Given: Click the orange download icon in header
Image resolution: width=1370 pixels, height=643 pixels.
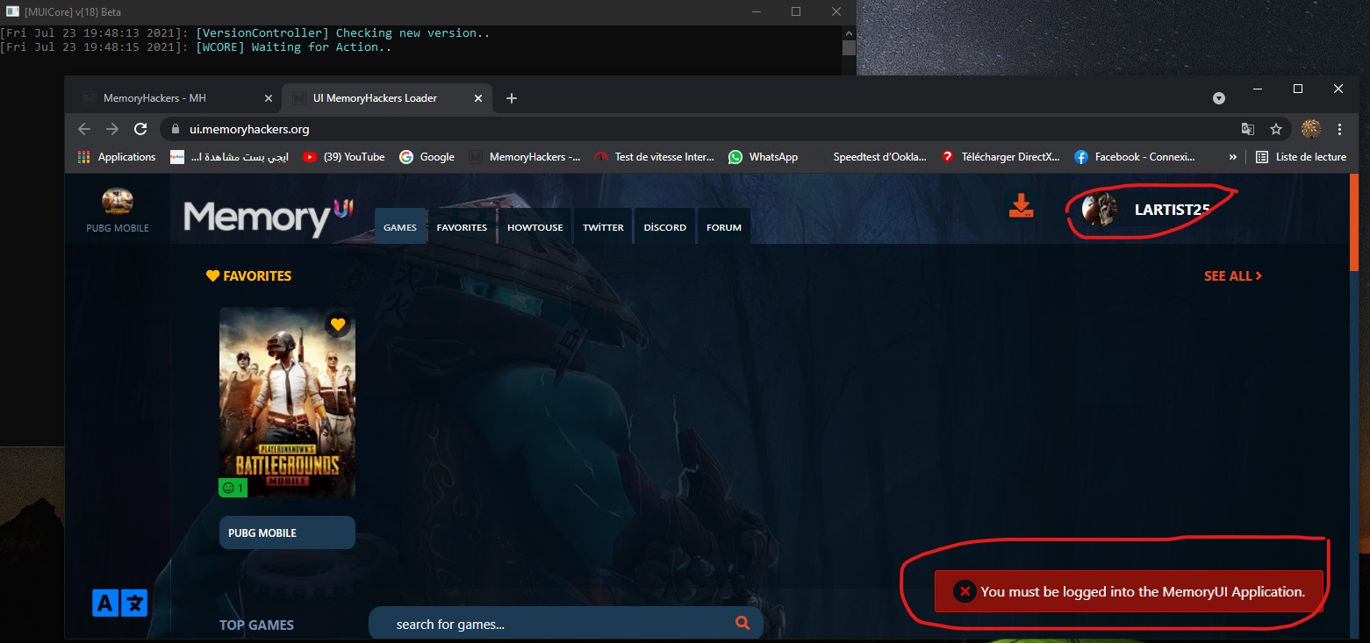Looking at the screenshot, I should [1021, 206].
